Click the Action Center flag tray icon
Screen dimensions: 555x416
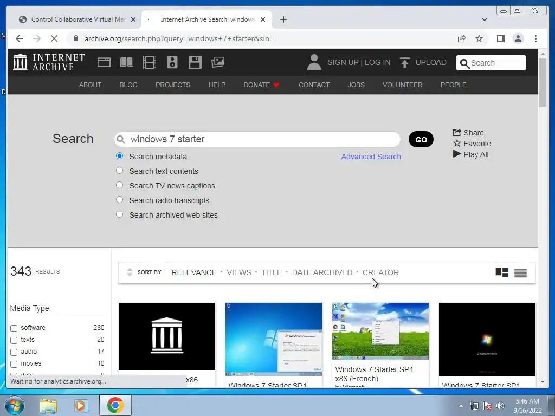487,406
